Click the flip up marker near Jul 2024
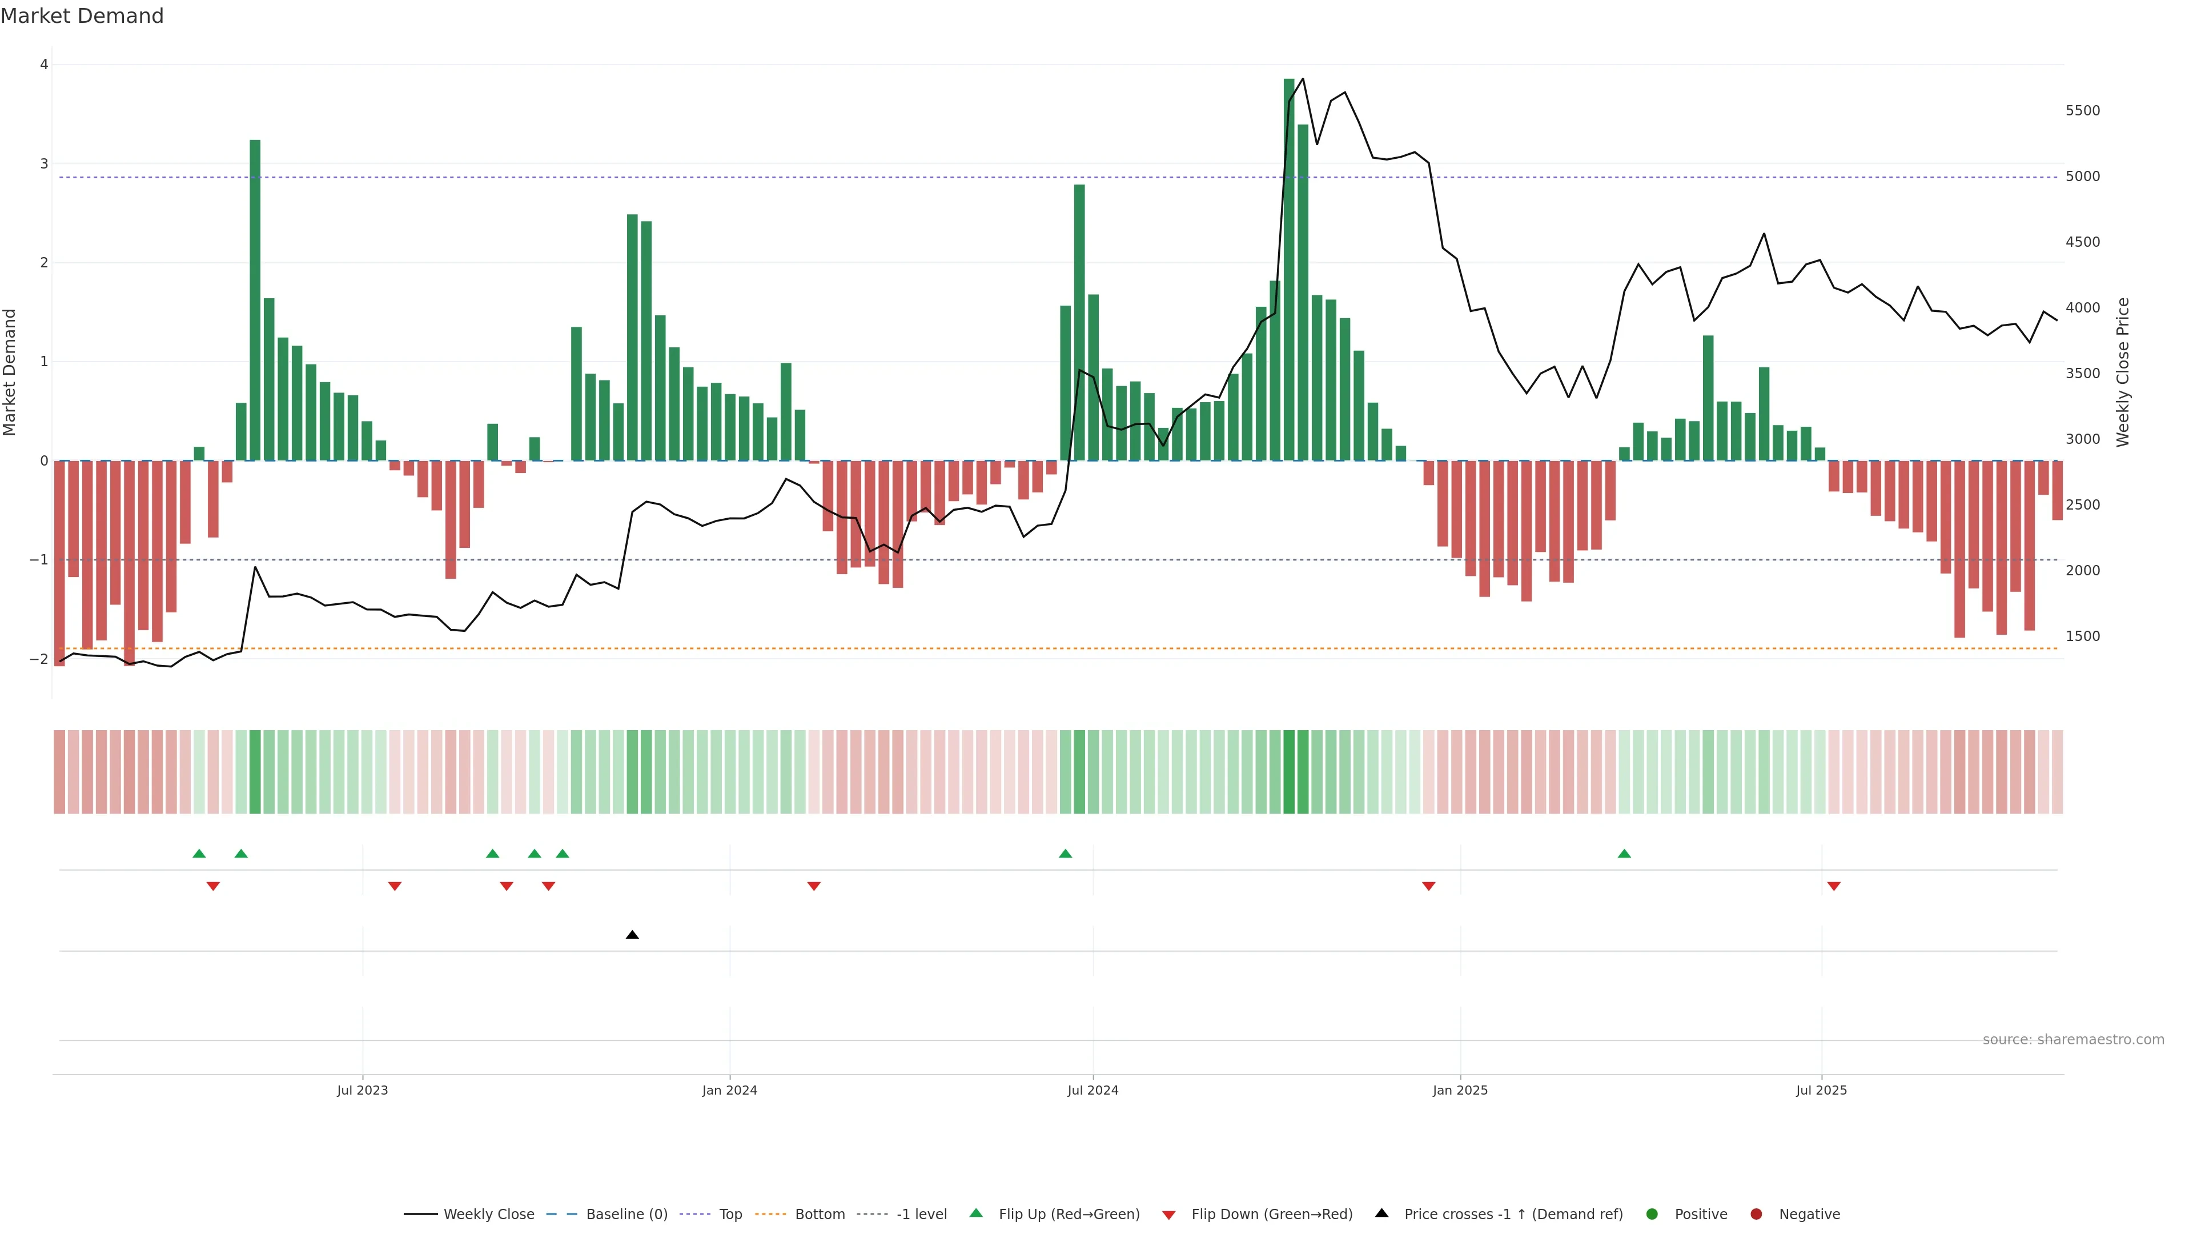Screen dimensions: 2193x1234 point(1065,854)
